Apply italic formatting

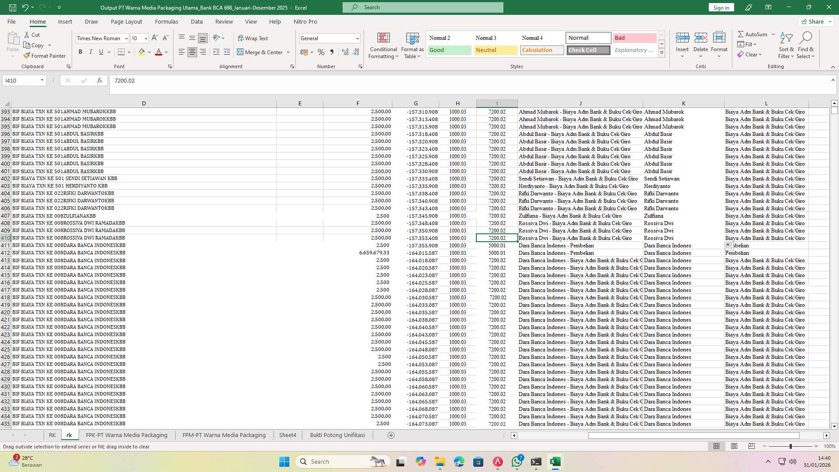pos(91,52)
